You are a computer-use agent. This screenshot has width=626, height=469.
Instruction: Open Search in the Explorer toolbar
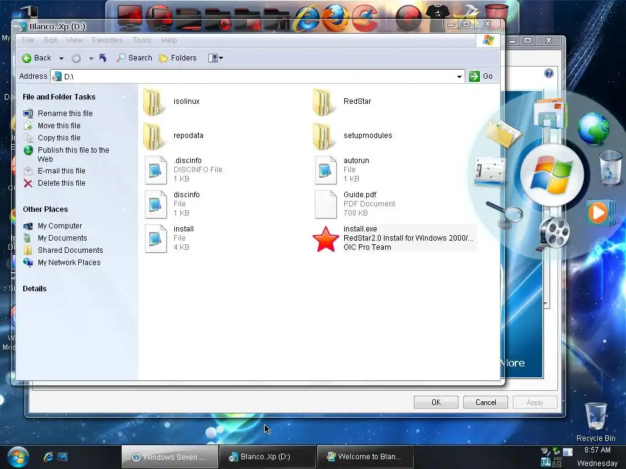tap(134, 58)
